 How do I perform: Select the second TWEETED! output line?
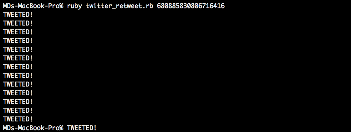point(18,23)
